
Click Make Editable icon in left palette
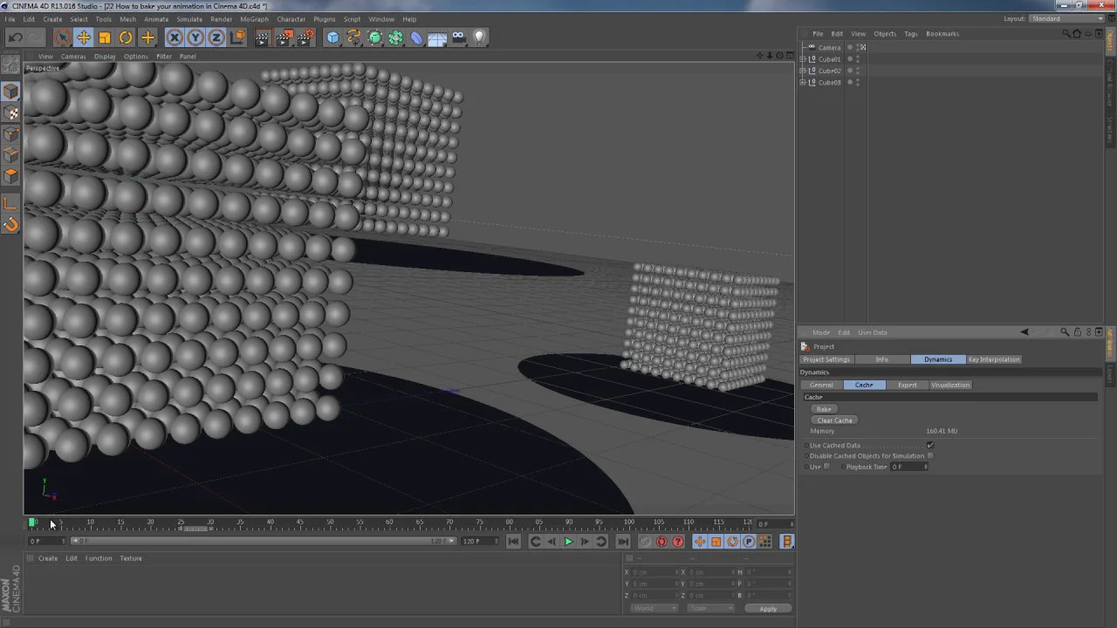pos(10,65)
